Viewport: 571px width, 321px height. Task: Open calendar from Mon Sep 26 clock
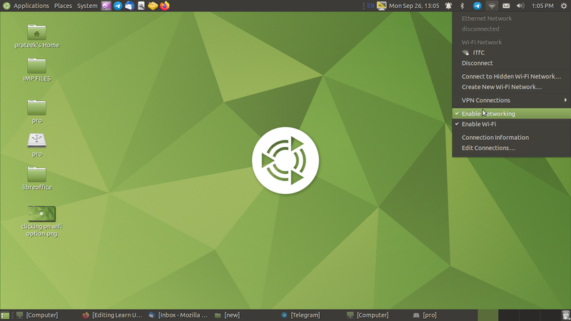[x=414, y=6]
